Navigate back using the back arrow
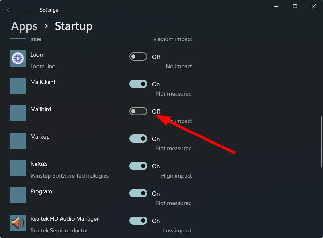The image size is (323, 238). click(x=9, y=10)
